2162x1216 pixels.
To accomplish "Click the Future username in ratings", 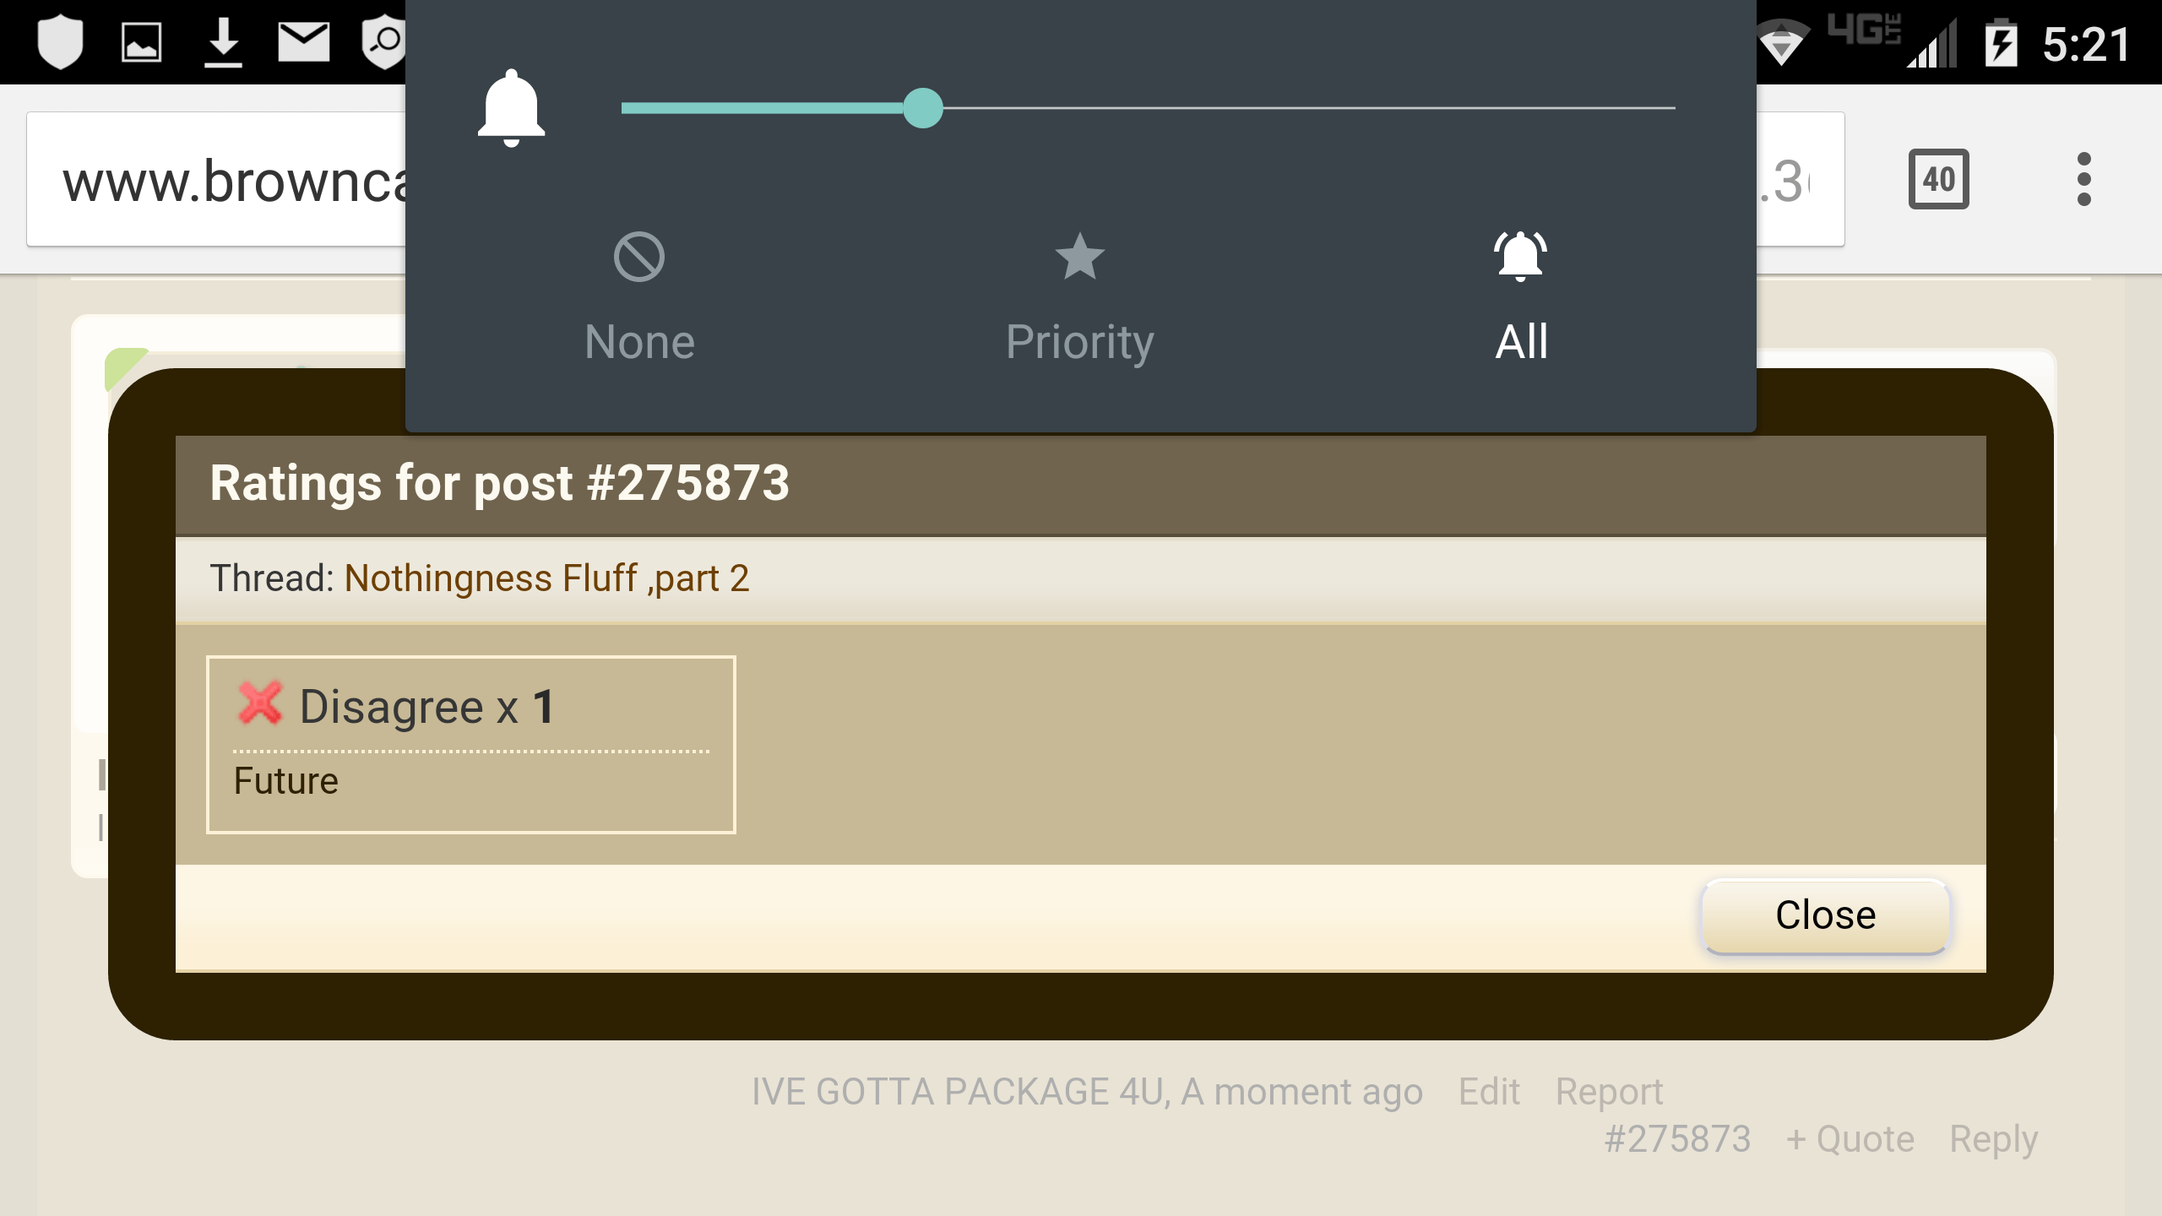I will [x=285, y=781].
